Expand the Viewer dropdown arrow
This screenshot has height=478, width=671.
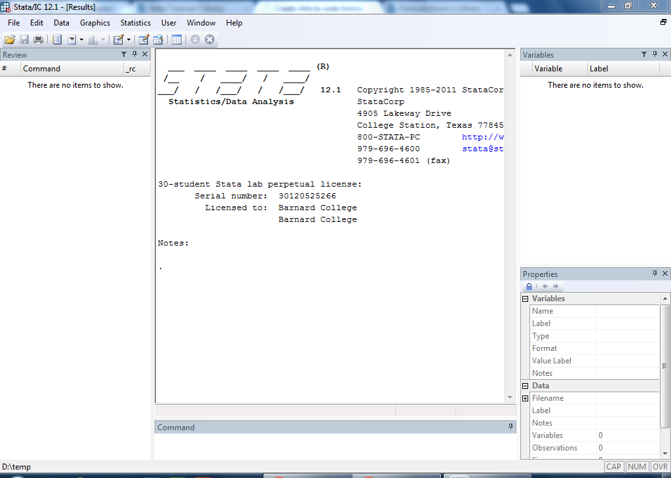pyautogui.click(x=81, y=40)
